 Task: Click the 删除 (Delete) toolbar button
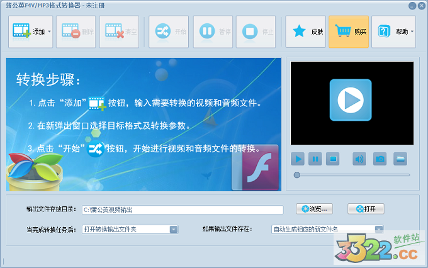pyautogui.click(x=76, y=31)
